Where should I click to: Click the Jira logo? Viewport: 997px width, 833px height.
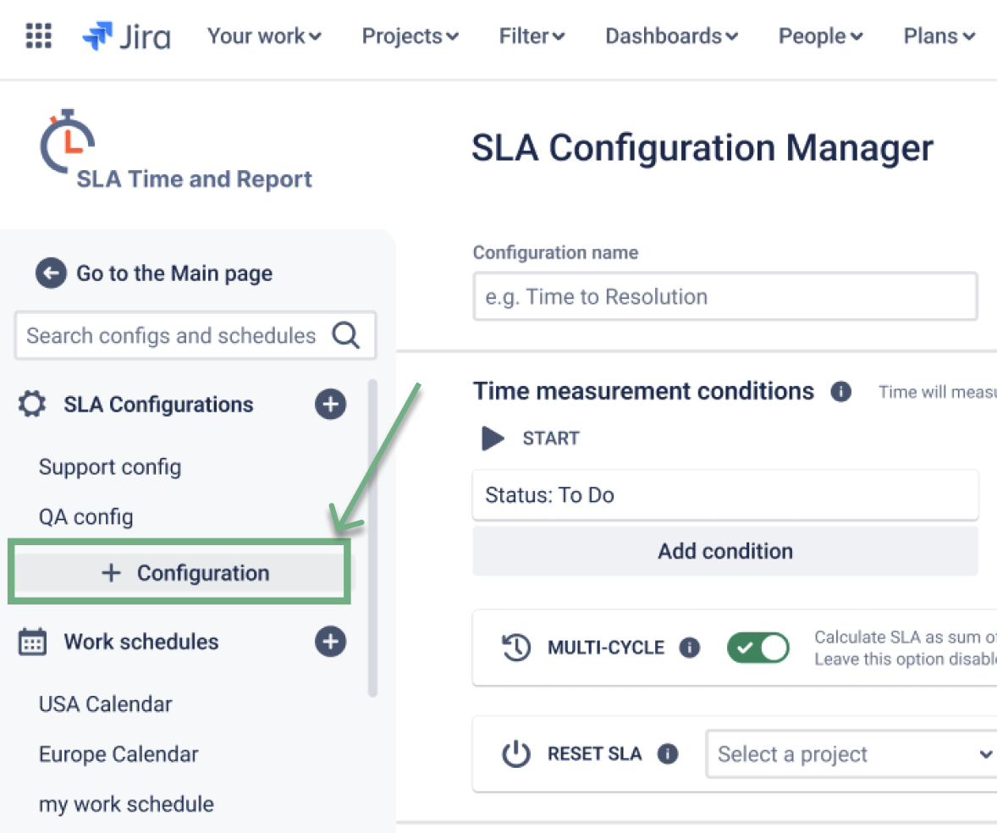126,36
